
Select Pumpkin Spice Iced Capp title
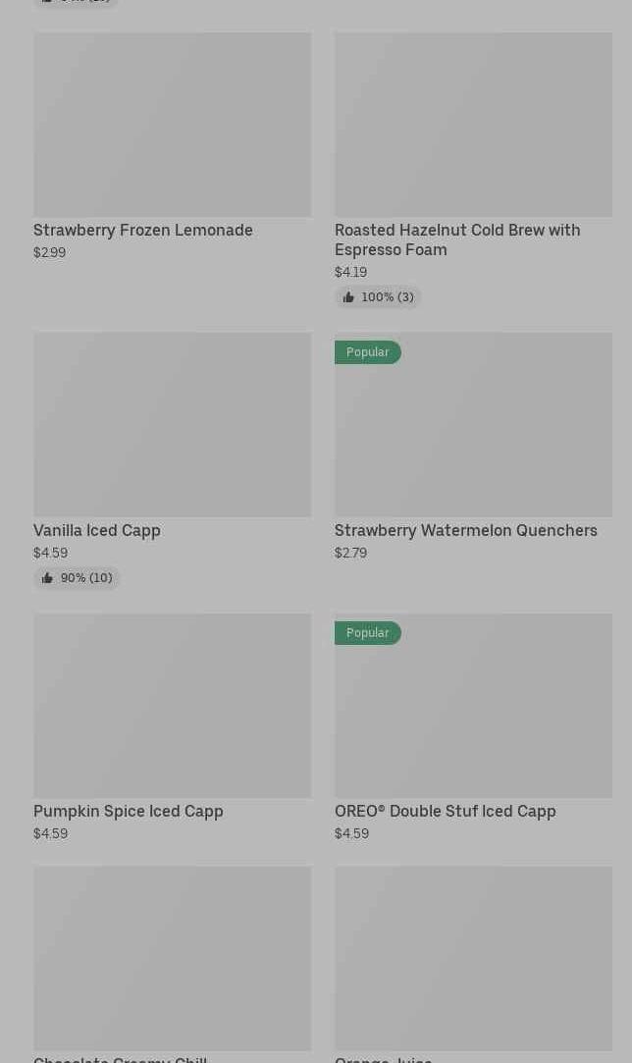129,811
